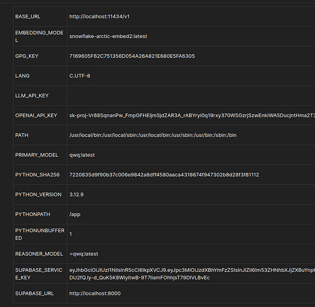315x307 pixels.
Task: Click the PATH value with /usr/local/bin
Action: (x=153, y=135)
